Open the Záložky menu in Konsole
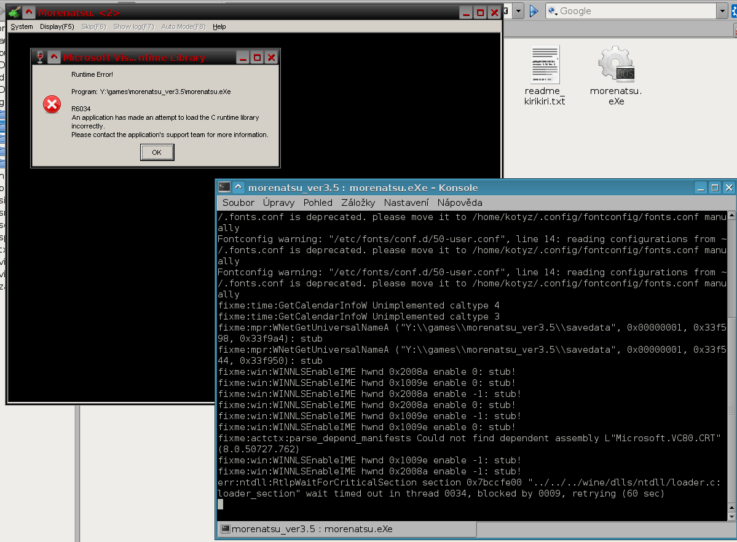The image size is (737, 542). click(x=358, y=203)
